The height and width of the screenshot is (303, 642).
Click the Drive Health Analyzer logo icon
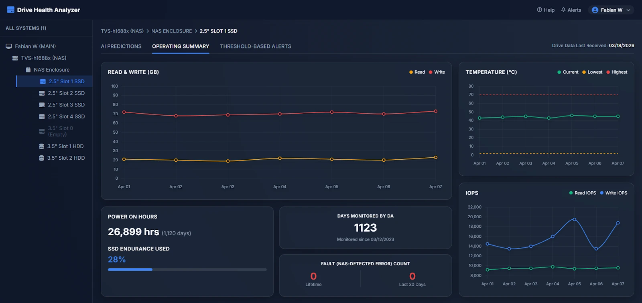click(10, 10)
